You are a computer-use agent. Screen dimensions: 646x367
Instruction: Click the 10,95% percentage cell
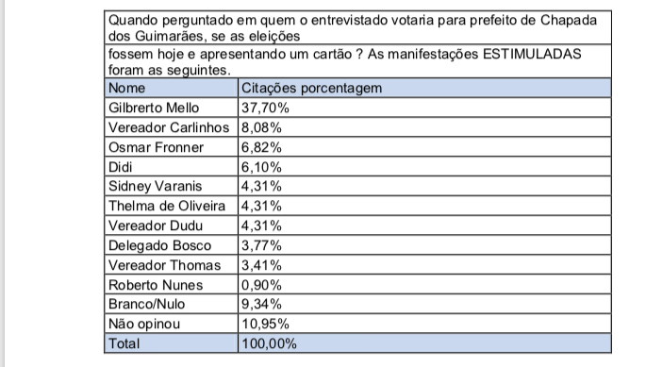pos(424,324)
